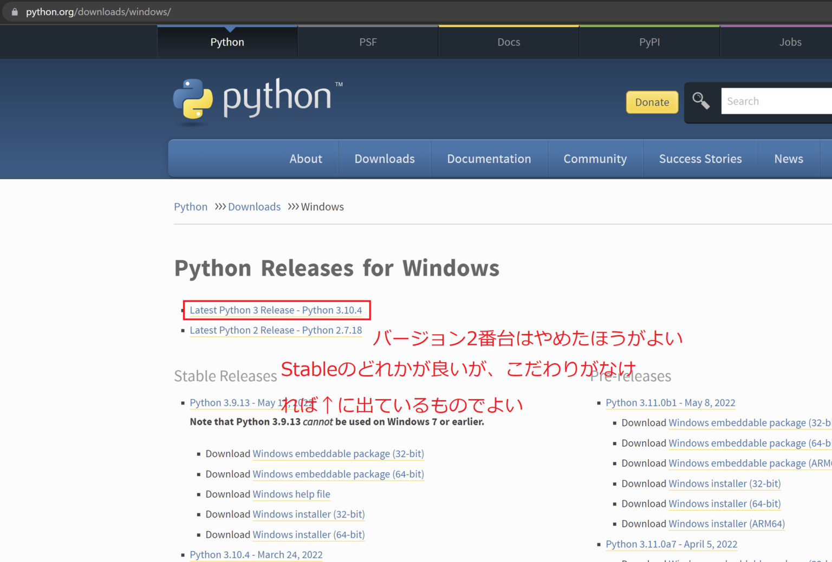Screen dimensions: 832x562
Task: Follow the Downloads breadcrumb link
Action: click(254, 206)
